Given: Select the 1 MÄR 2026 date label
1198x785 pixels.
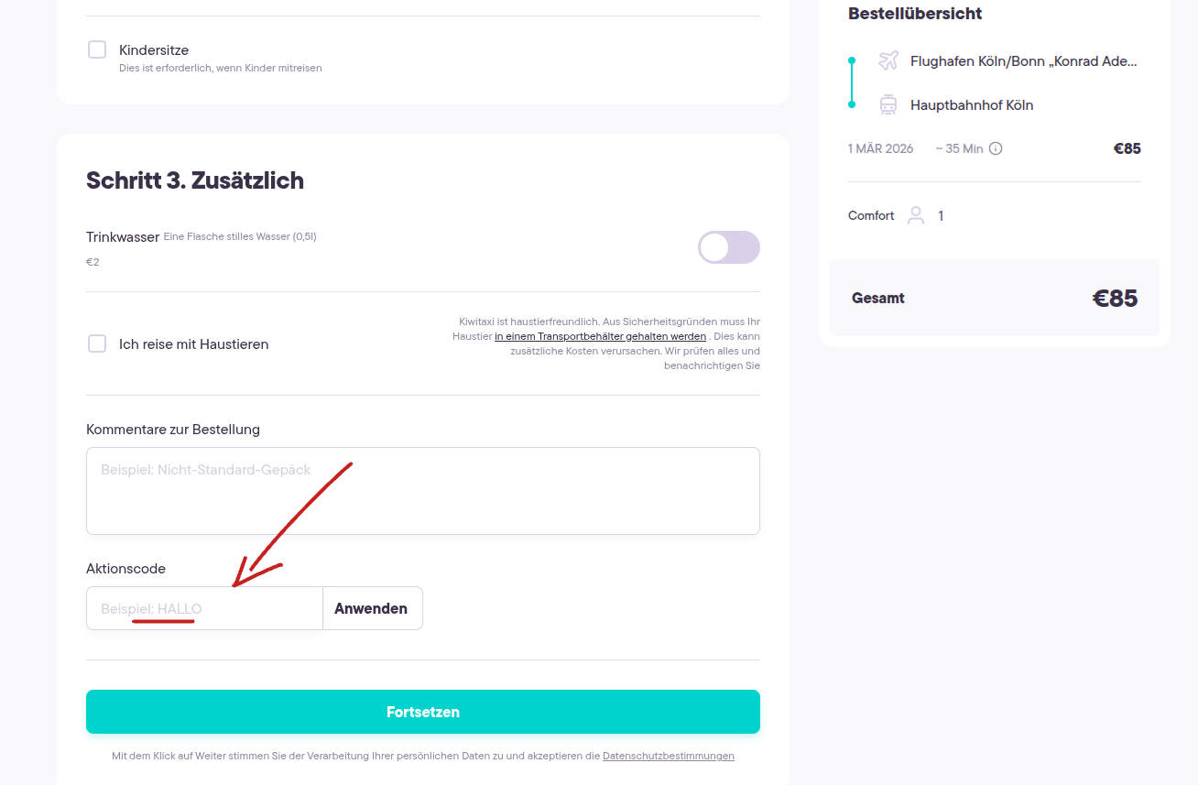Looking at the screenshot, I should (880, 147).
